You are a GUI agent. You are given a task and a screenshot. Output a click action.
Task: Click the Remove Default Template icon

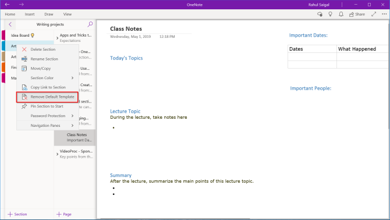(x=24, y=97)
